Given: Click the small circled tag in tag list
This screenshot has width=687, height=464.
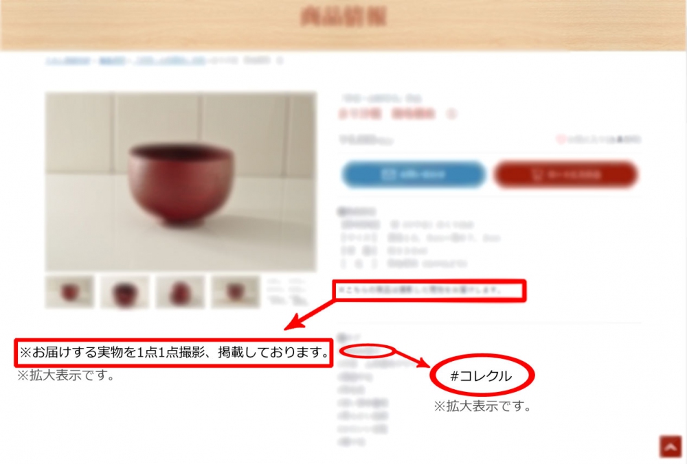Looking at the screenshot, I should coord(366,351).
